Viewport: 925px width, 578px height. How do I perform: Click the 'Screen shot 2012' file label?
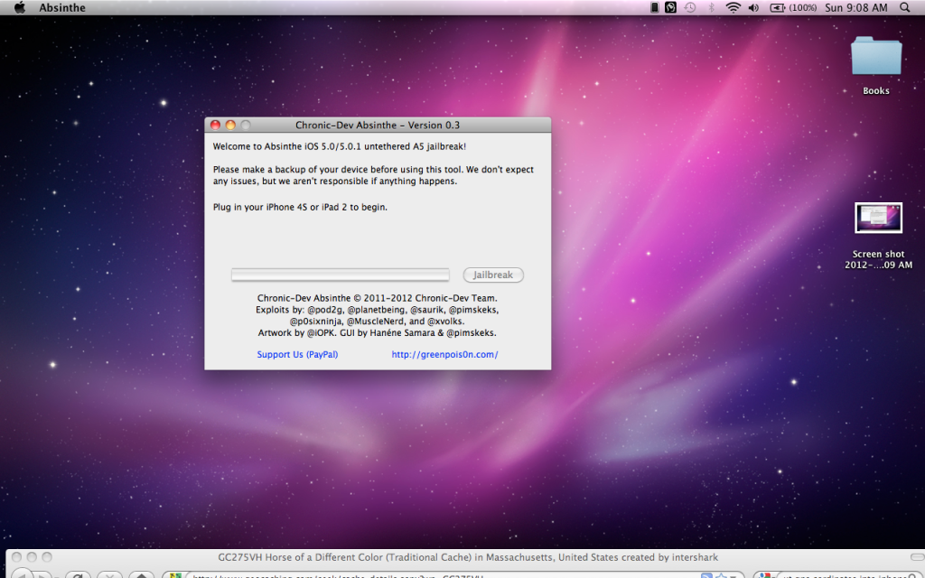[x=878, y=259]
